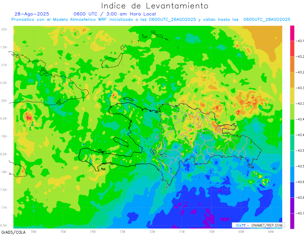
Task: Click the '1.5N' latitude label
Action: tap(4, 47)
